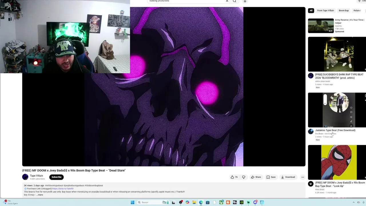Click the YouTube search magnifier button
This screenshot has width=366, height=206.
click(234, 1)
